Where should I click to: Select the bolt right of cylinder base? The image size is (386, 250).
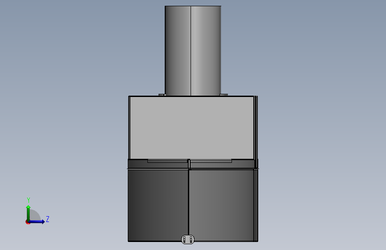point(224,95)
